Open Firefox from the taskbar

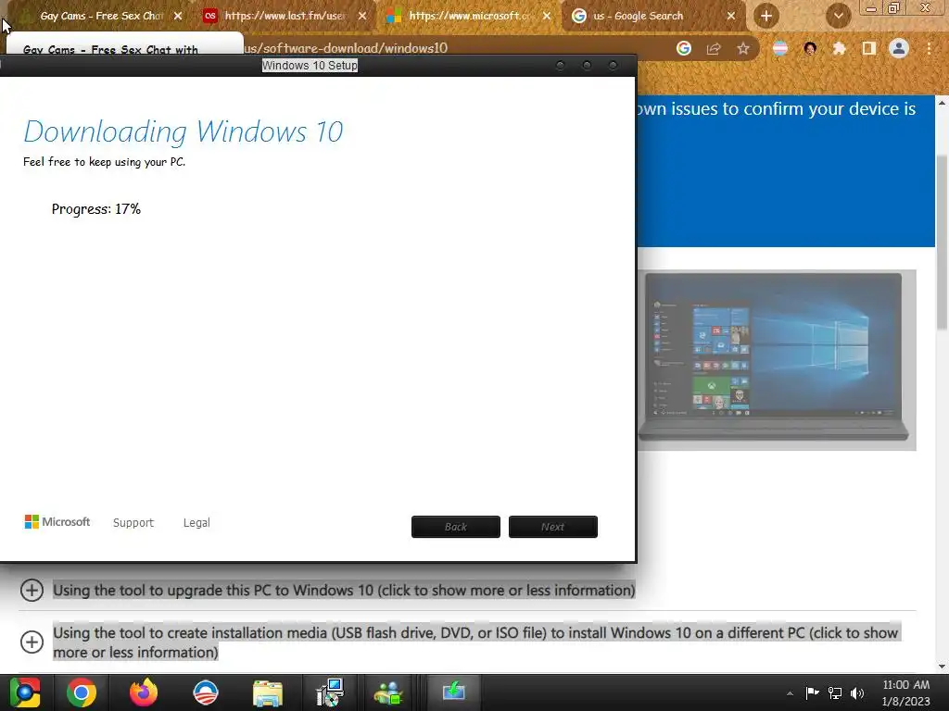[x=144, y=692]
